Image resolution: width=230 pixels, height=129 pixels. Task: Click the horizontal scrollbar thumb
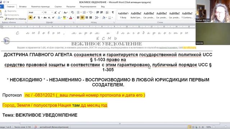(120, 124)
